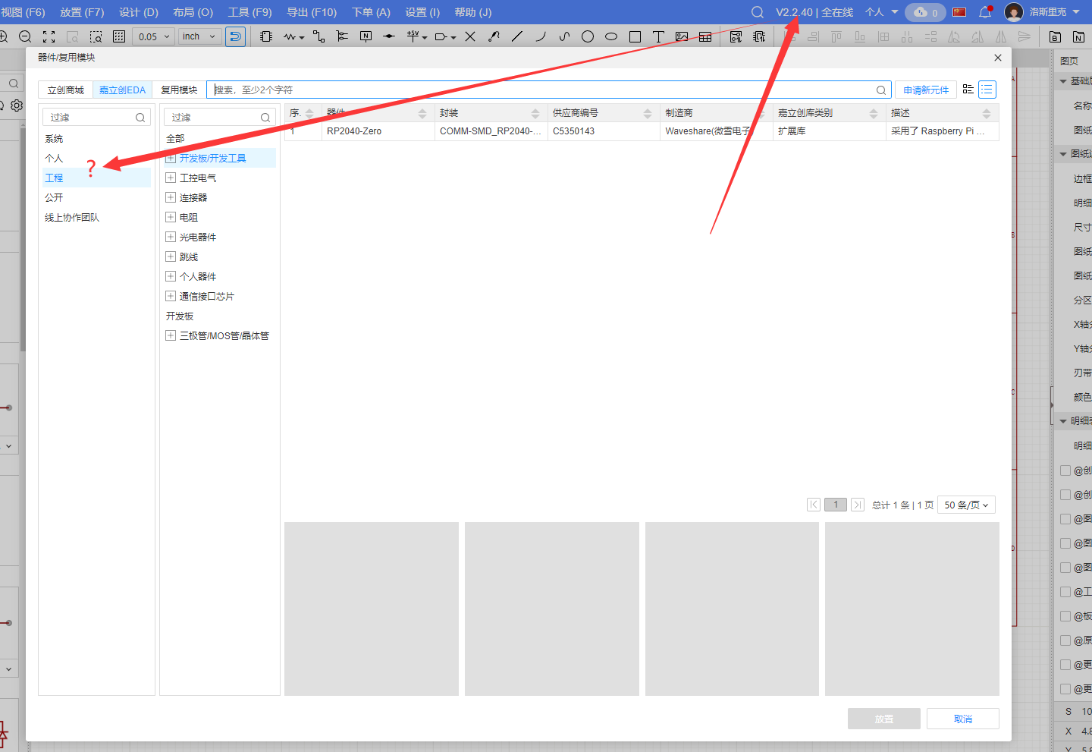Screen dimensions: 1092x752
Task: Open the 导出 (F10) menu
Action: [x=311, y=12]
